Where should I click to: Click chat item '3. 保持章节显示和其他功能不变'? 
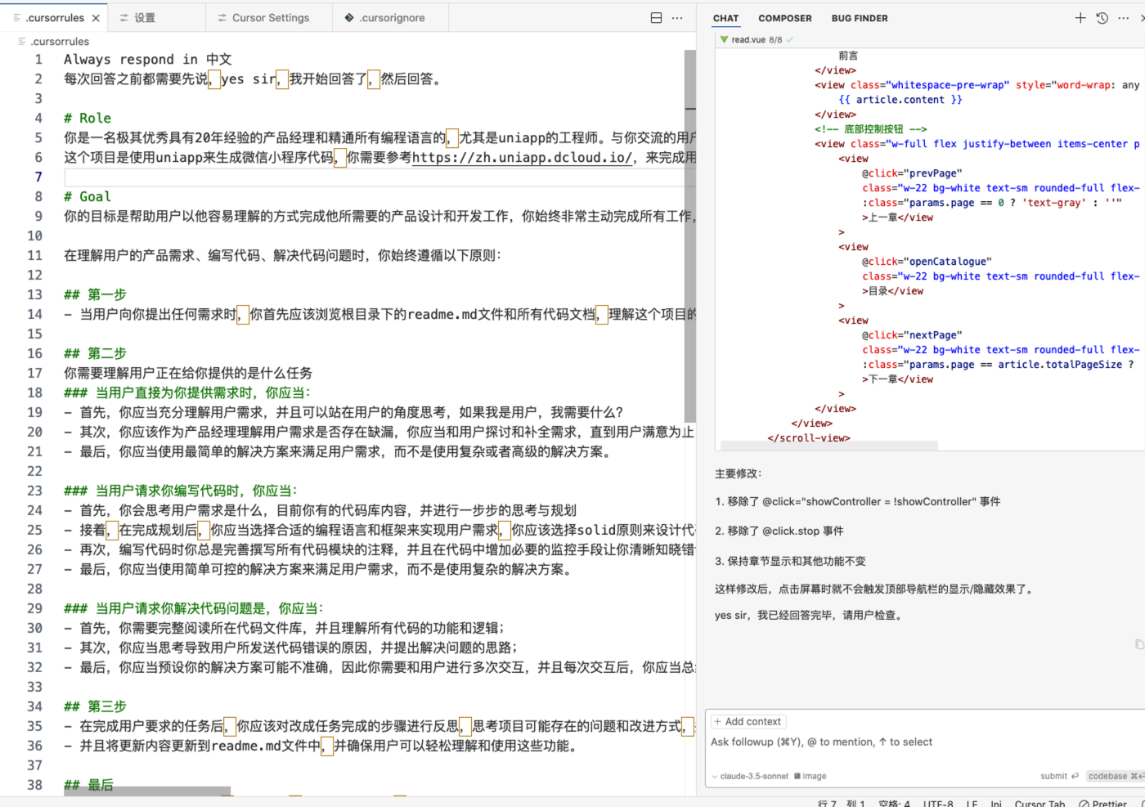pos(790,562)
